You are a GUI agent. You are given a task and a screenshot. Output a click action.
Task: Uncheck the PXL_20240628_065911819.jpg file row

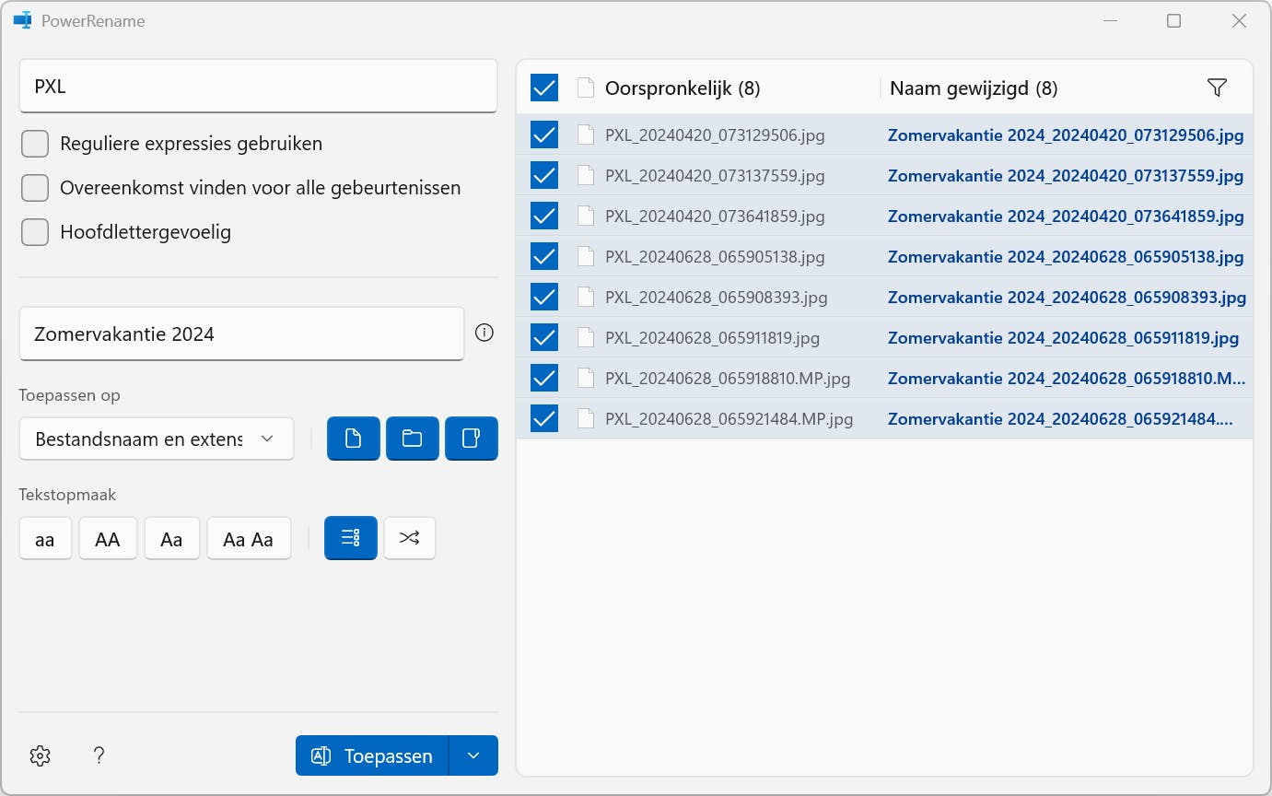544,338
